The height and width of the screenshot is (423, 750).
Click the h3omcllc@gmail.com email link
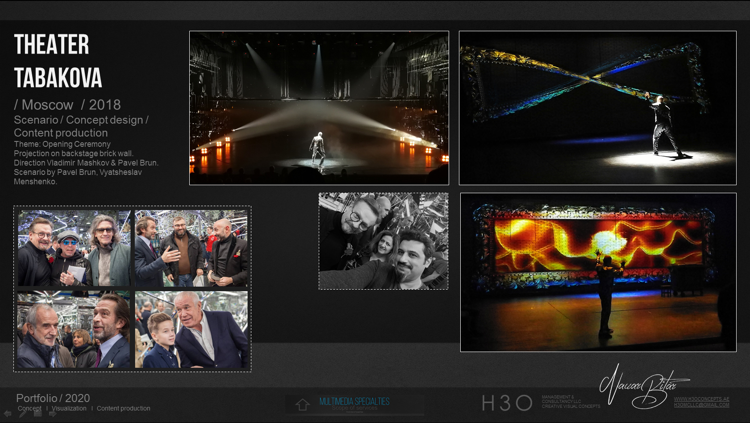click(701, 405)
